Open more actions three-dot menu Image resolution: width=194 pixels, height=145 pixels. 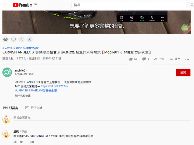tap(187, 59)
